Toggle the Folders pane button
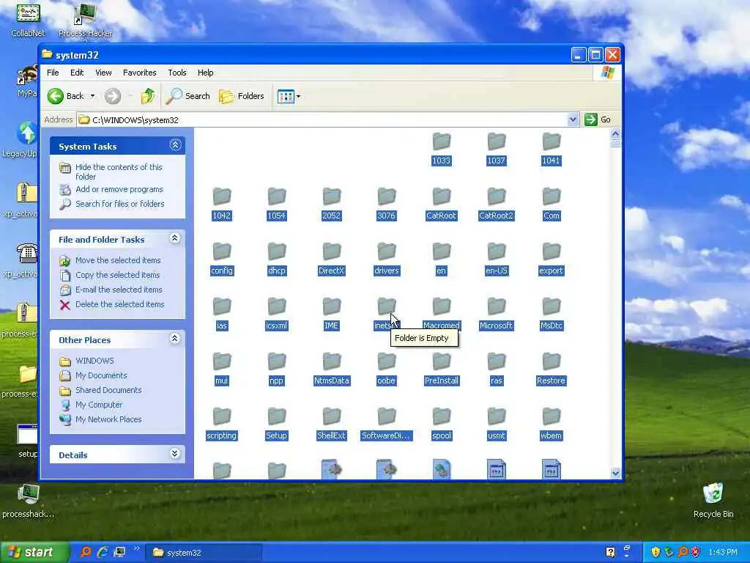Viewport: 750px width, 563px height. point(242,96)
